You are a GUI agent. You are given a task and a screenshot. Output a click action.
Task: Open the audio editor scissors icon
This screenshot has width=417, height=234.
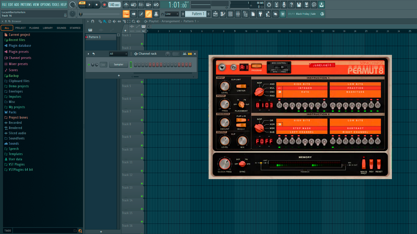point(276,5)
